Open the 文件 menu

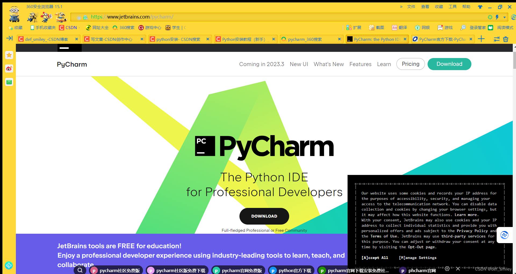pyautogui.click(x=411, y=7)
